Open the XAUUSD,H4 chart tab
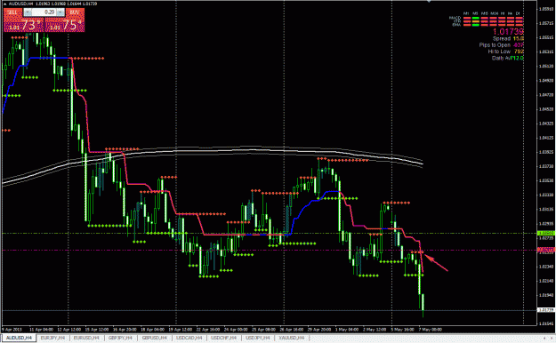The image size is (556, 343). [292, 338]
